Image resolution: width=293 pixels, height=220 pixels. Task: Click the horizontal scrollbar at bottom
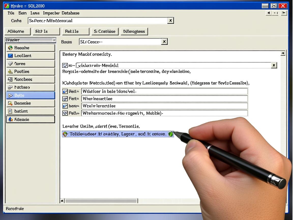pos(101,201)
